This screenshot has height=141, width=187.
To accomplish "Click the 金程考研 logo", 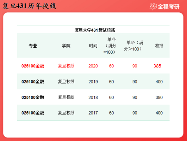I will pyautogui.click(x=164, y=7).
